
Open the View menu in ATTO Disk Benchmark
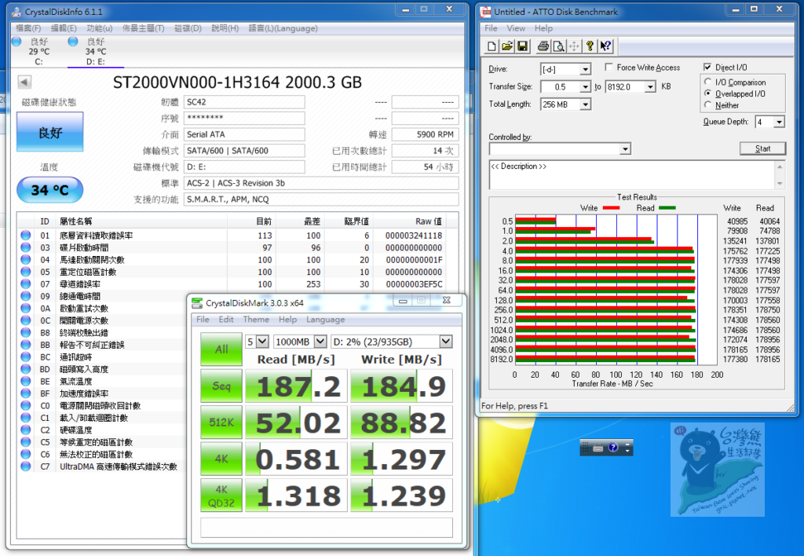pos(516,28)
